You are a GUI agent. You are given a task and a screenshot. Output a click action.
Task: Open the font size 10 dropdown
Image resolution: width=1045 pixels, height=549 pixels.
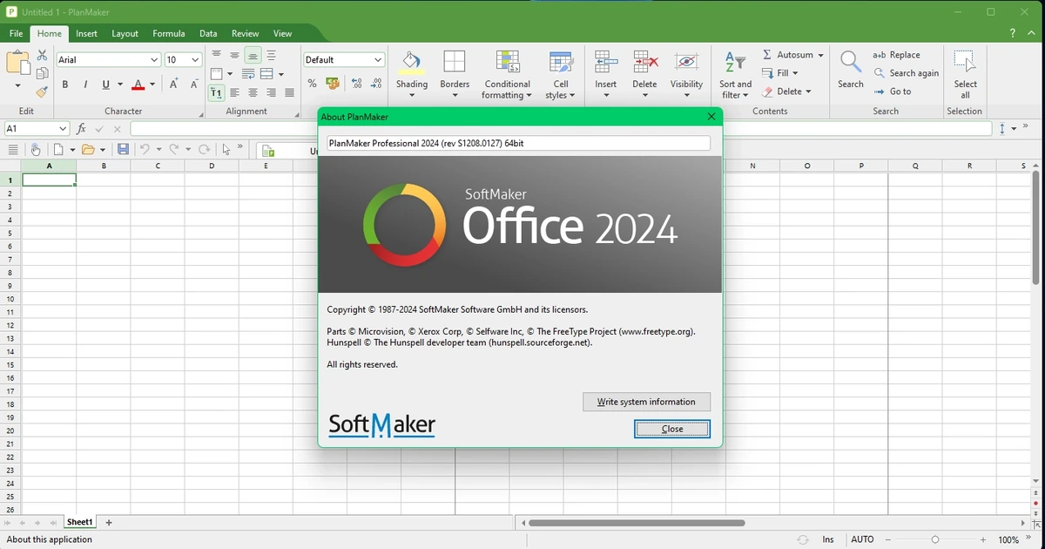click(x=195, y=60)
